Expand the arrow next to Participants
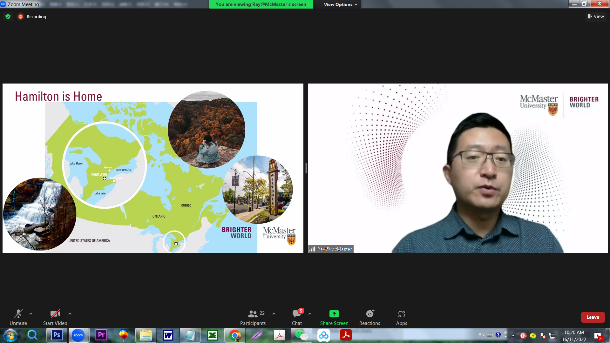Screen dimensions: 610x343 (x=274, y=314)
